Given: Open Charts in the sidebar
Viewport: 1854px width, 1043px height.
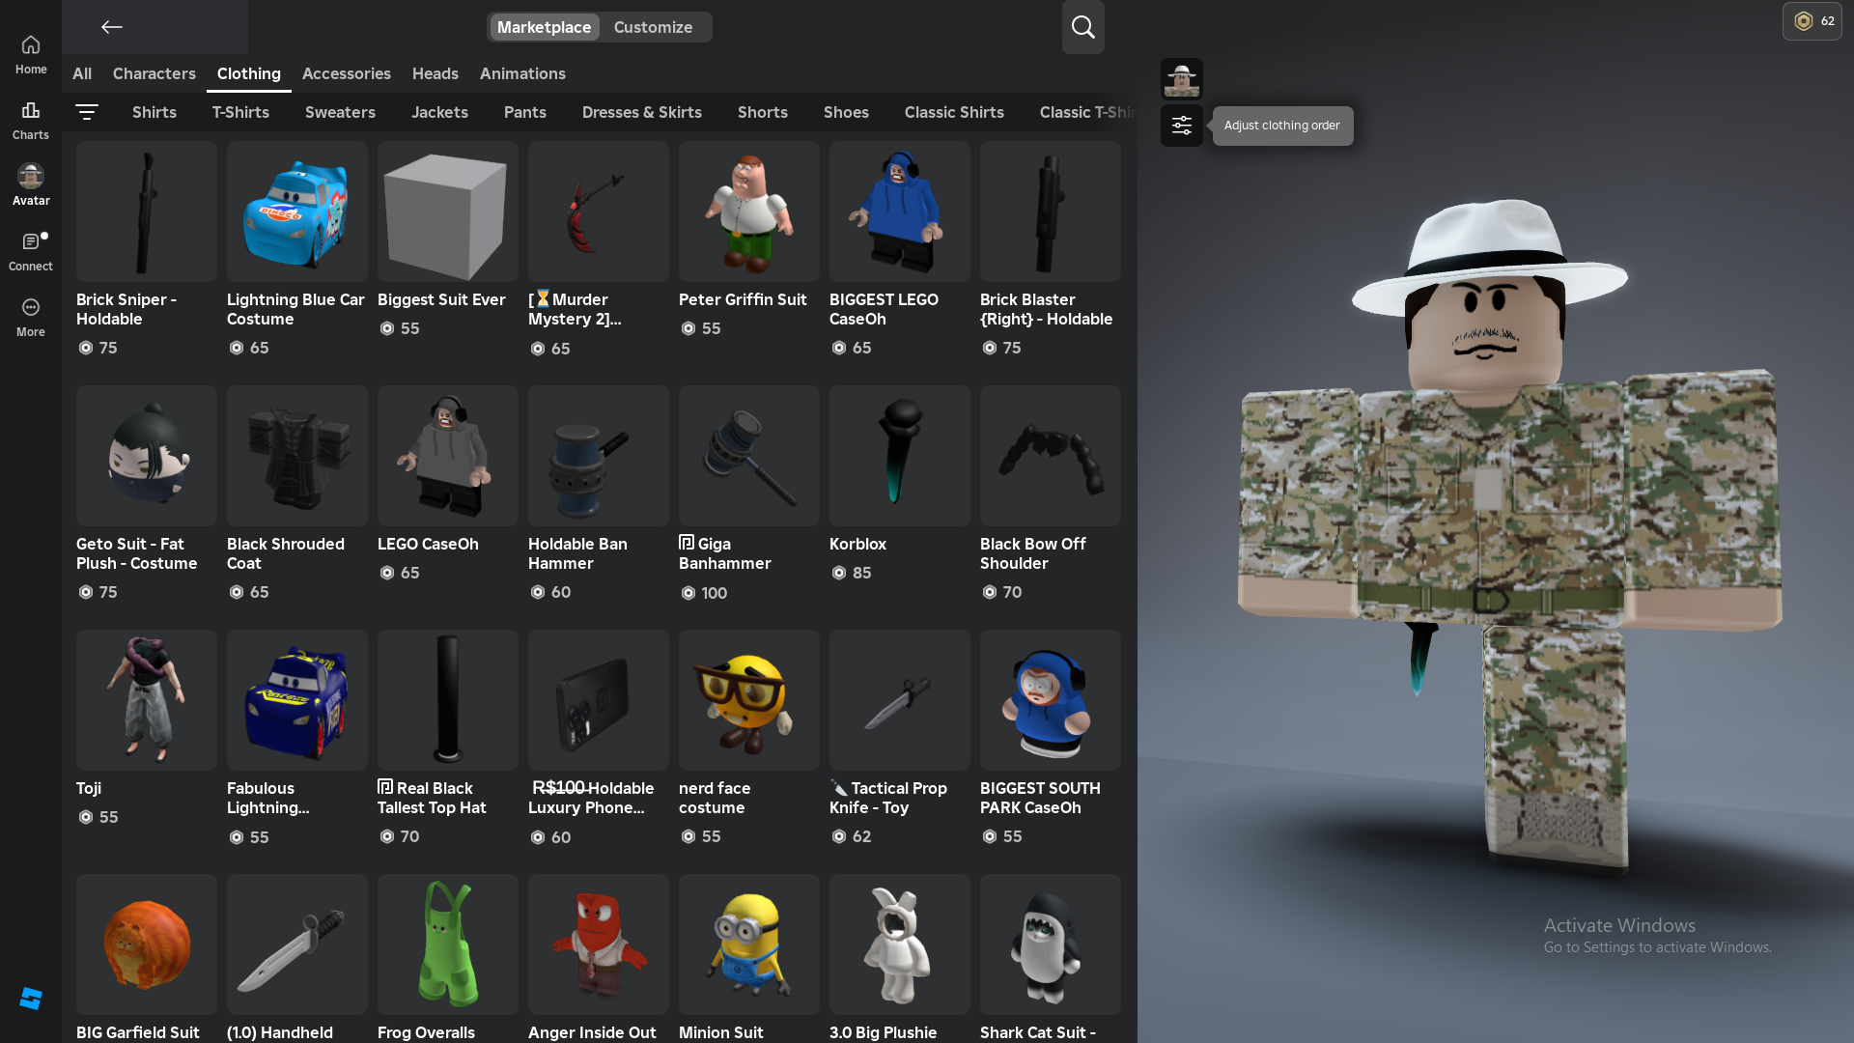Looking at the screenshot, I should click(31, 121).
